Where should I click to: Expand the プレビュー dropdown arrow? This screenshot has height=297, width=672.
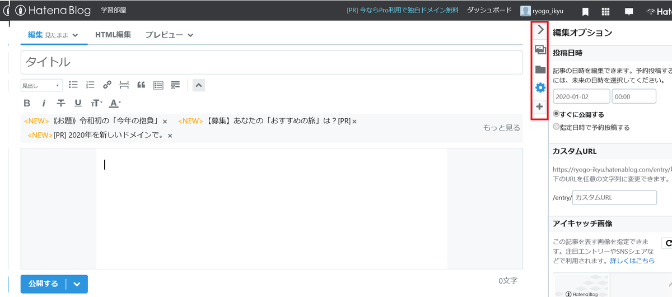point(190,35)
